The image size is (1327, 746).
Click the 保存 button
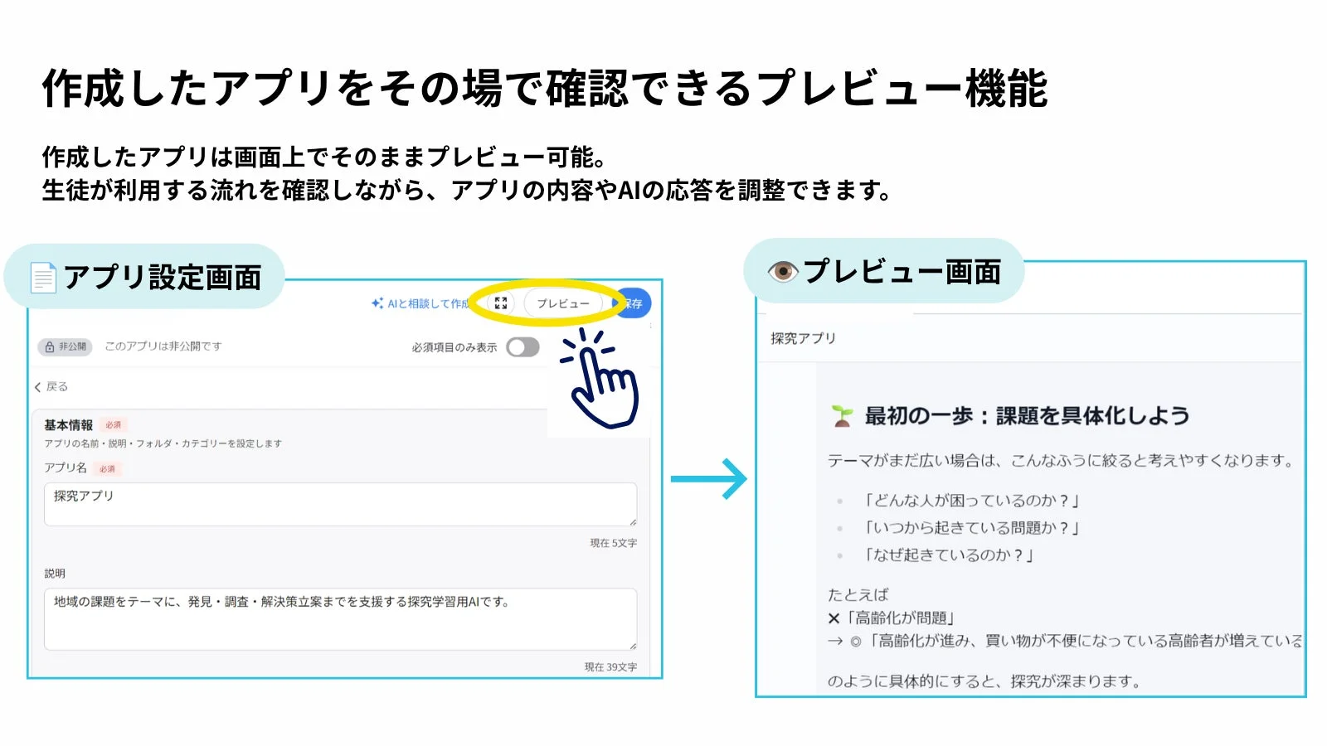[634, 303]
